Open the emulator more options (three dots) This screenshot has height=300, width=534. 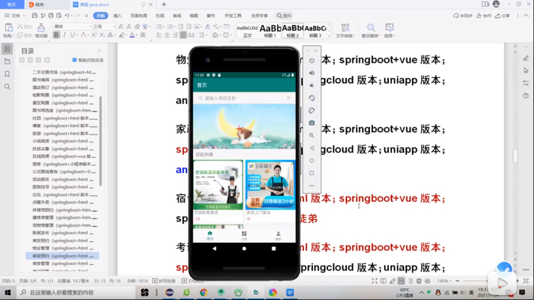pyautogui.click(x=312, y=185)
